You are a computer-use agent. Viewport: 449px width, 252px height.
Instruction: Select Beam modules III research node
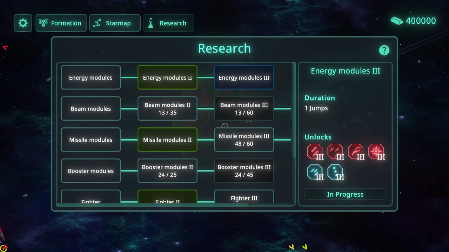[x=244, y=108]
